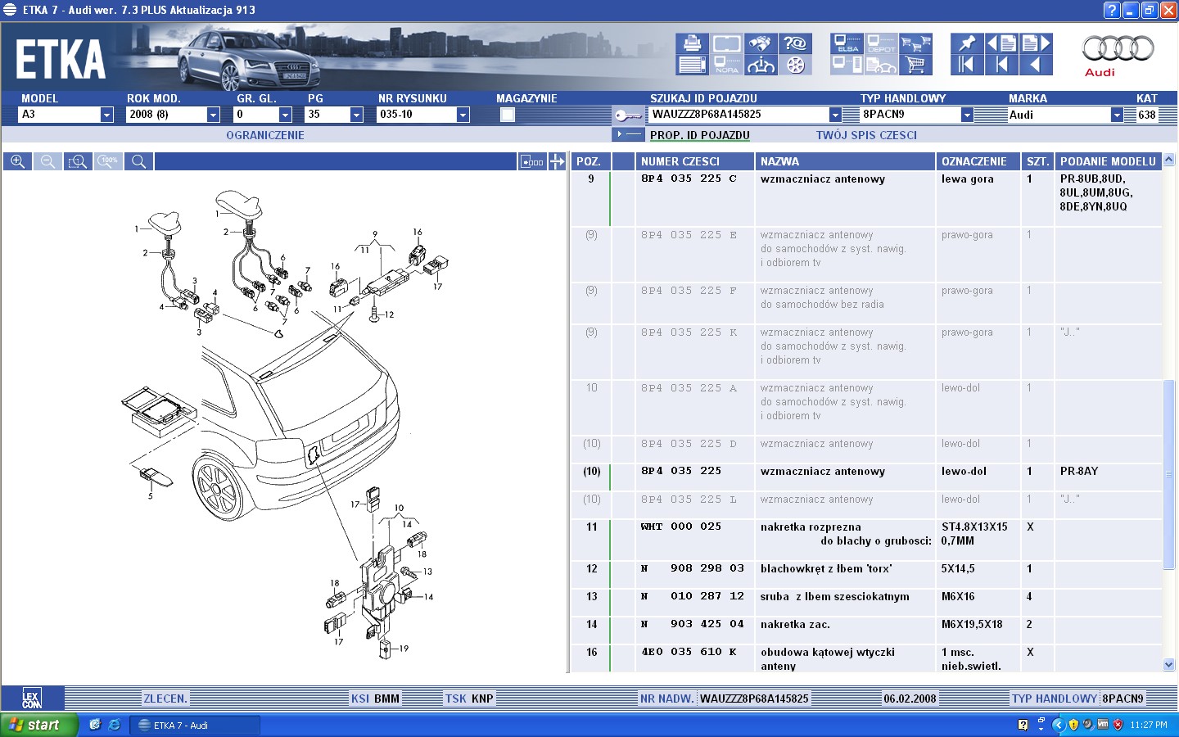The height and width of the screenshot is (737, 1179).
Task: Click the wheel rim icon
Action: 795,65
